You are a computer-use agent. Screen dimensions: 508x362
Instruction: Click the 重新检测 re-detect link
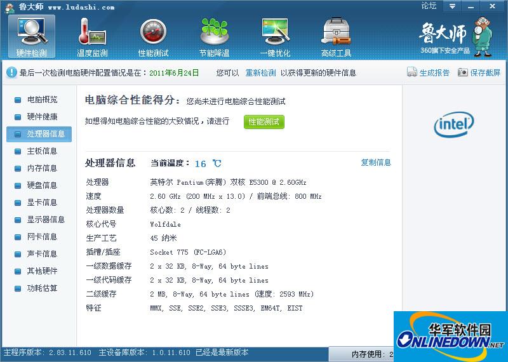click(261, 73)
